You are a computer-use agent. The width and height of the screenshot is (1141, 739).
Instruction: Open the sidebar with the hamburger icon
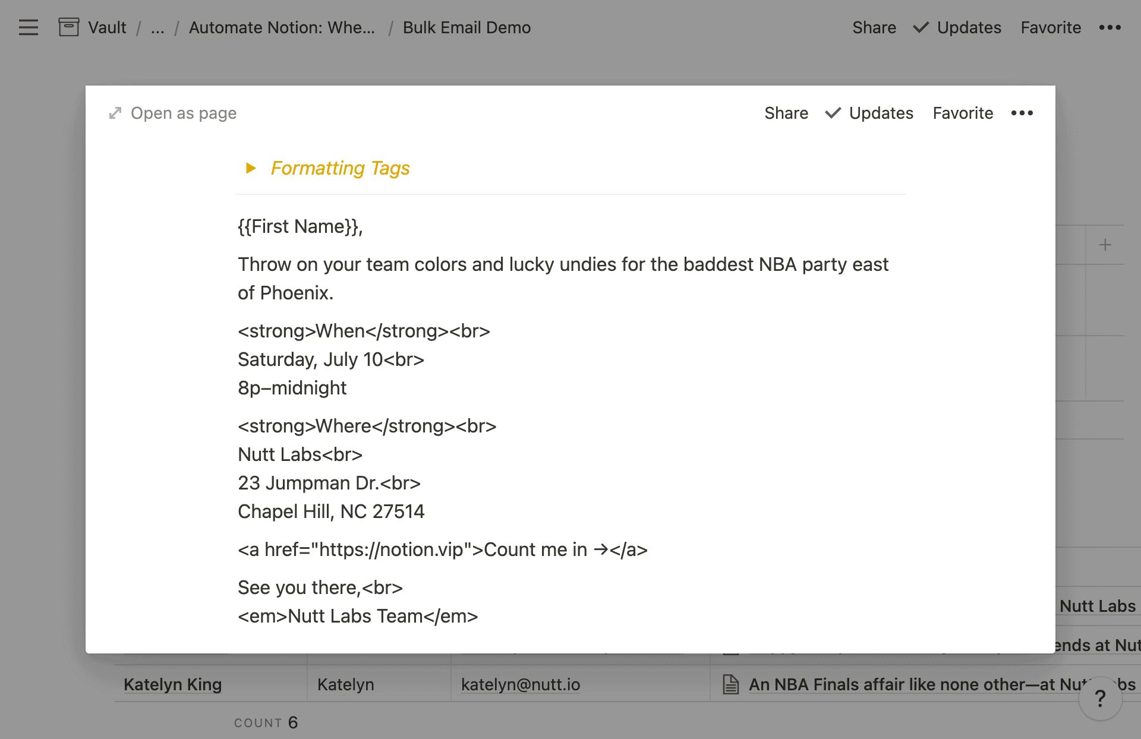[28, 27]
